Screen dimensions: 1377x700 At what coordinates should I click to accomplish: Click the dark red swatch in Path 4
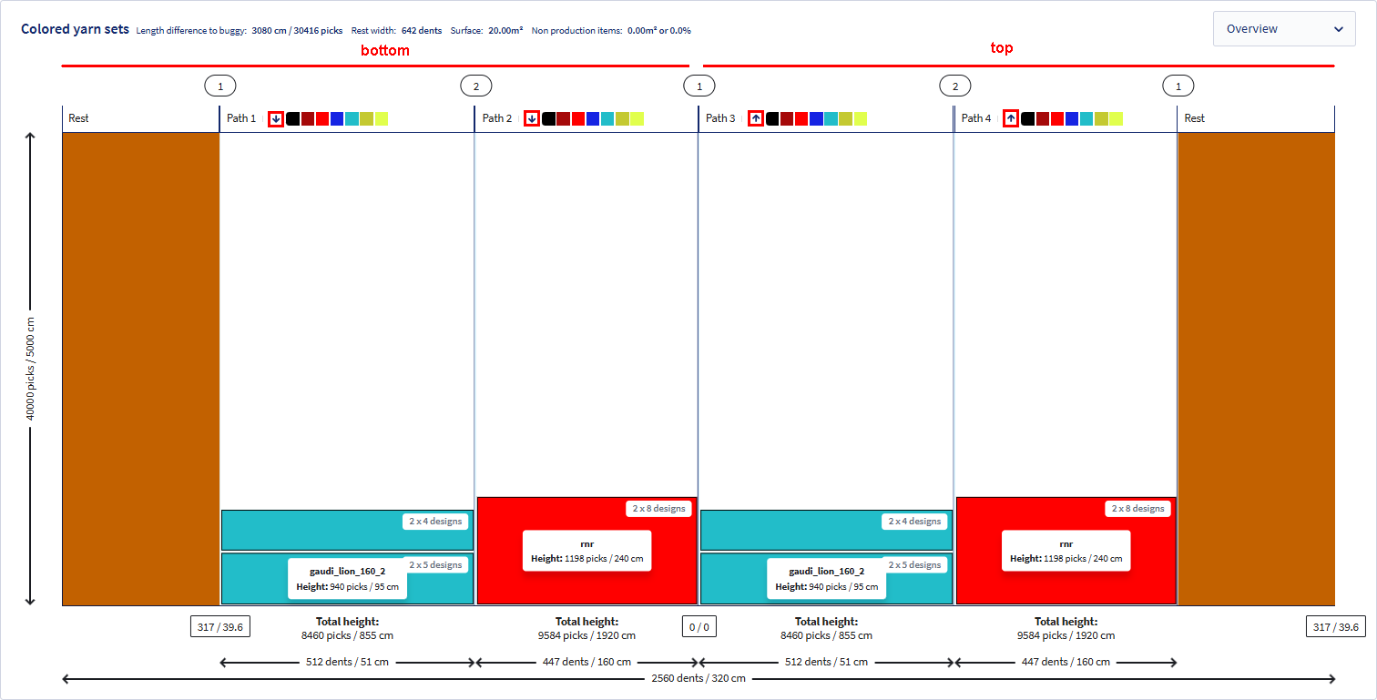(x=1042, y=118)
